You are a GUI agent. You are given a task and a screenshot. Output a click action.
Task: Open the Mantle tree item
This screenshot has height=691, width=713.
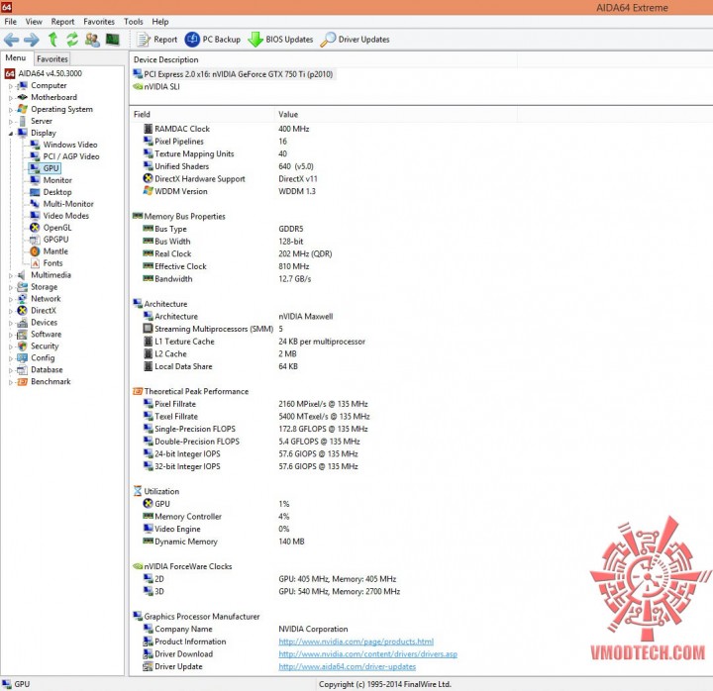[x=55, y=250]
